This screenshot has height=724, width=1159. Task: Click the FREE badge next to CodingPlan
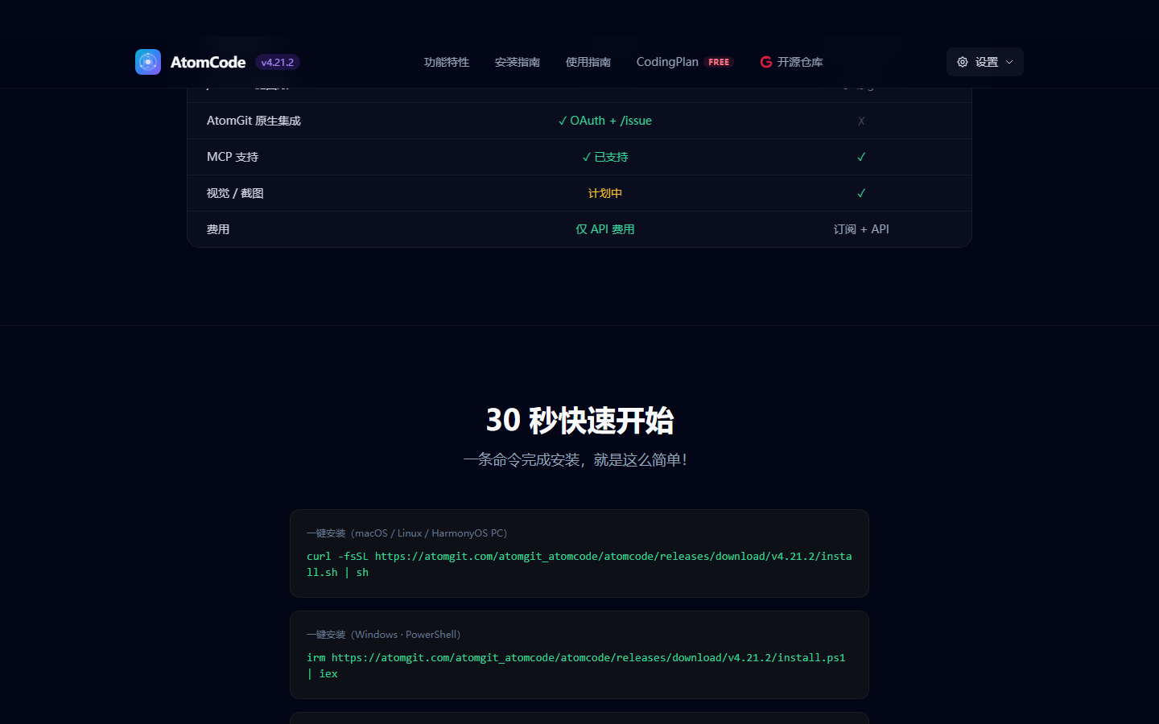719,62
